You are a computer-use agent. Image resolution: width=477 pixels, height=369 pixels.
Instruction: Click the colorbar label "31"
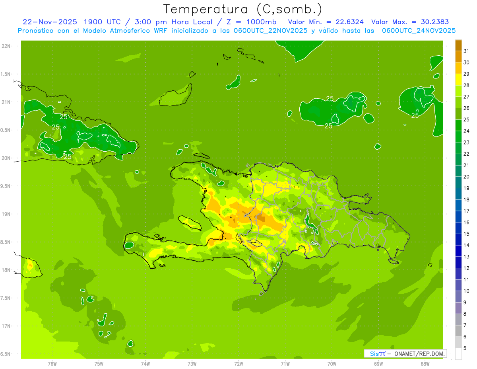pos(467,51)
